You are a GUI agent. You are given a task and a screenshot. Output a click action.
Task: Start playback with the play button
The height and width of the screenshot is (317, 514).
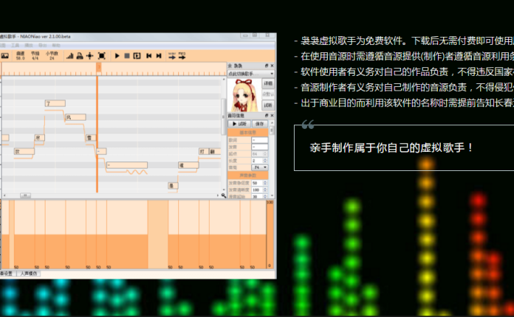pyautogui.click(x=117, y=56)
